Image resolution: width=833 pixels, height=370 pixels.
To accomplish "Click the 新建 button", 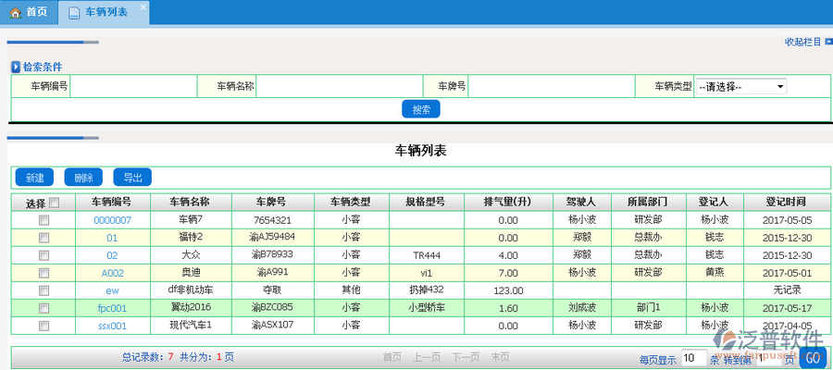I will coord(34,178).
